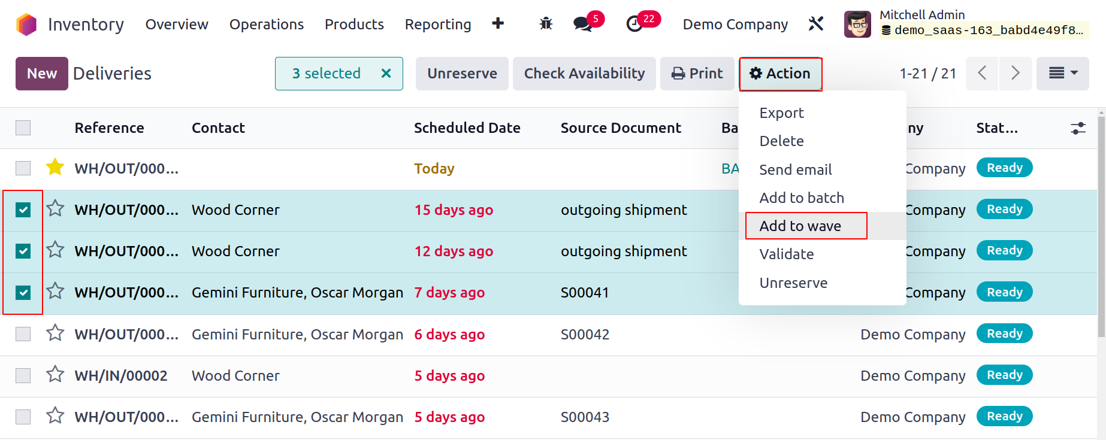Open the Operations menu dropdown
Image resolution: width=1106 pixels, height=440 pixels.
pos(266,25)
